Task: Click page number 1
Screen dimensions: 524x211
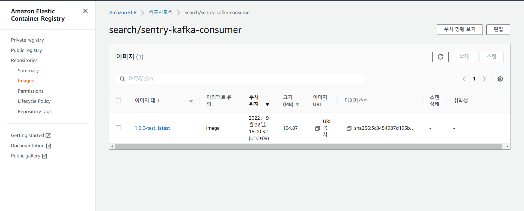Action: tap(474, 79)
